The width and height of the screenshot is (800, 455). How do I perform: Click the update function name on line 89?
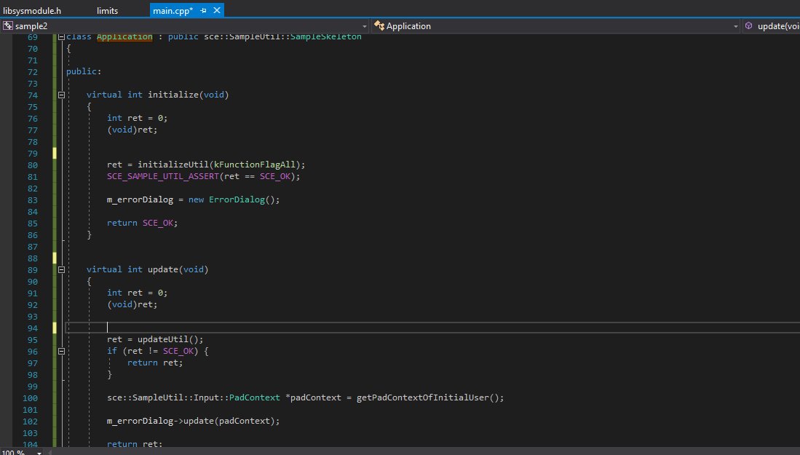(x=163, y=269)
